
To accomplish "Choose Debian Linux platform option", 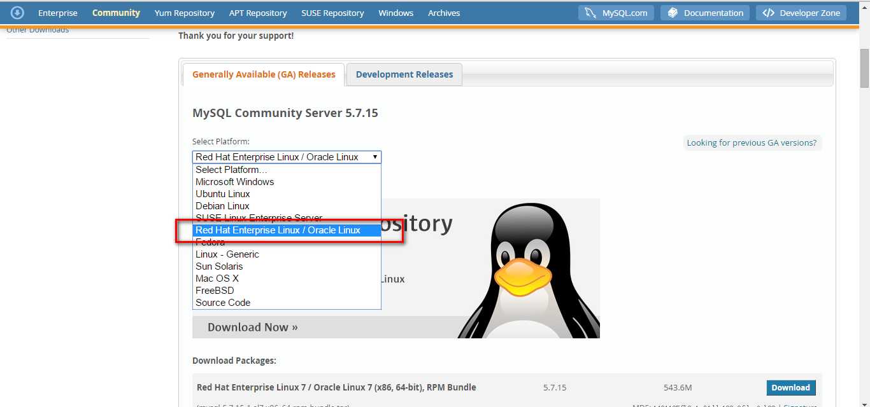I will click(287, 206).
